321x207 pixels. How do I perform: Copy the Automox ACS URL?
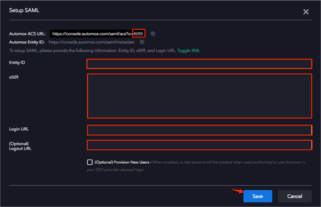(153, 34)
